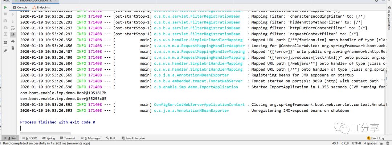This screenshot has width=392, height=145.
Task: Click the 'requestContextFilter' mapping message
Action: click(x=305, y=34)
